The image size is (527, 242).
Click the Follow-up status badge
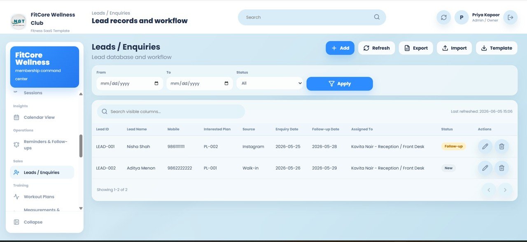pos(453,146)
